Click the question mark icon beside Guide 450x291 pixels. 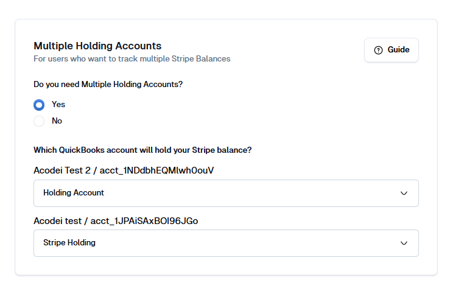point(378,50)
